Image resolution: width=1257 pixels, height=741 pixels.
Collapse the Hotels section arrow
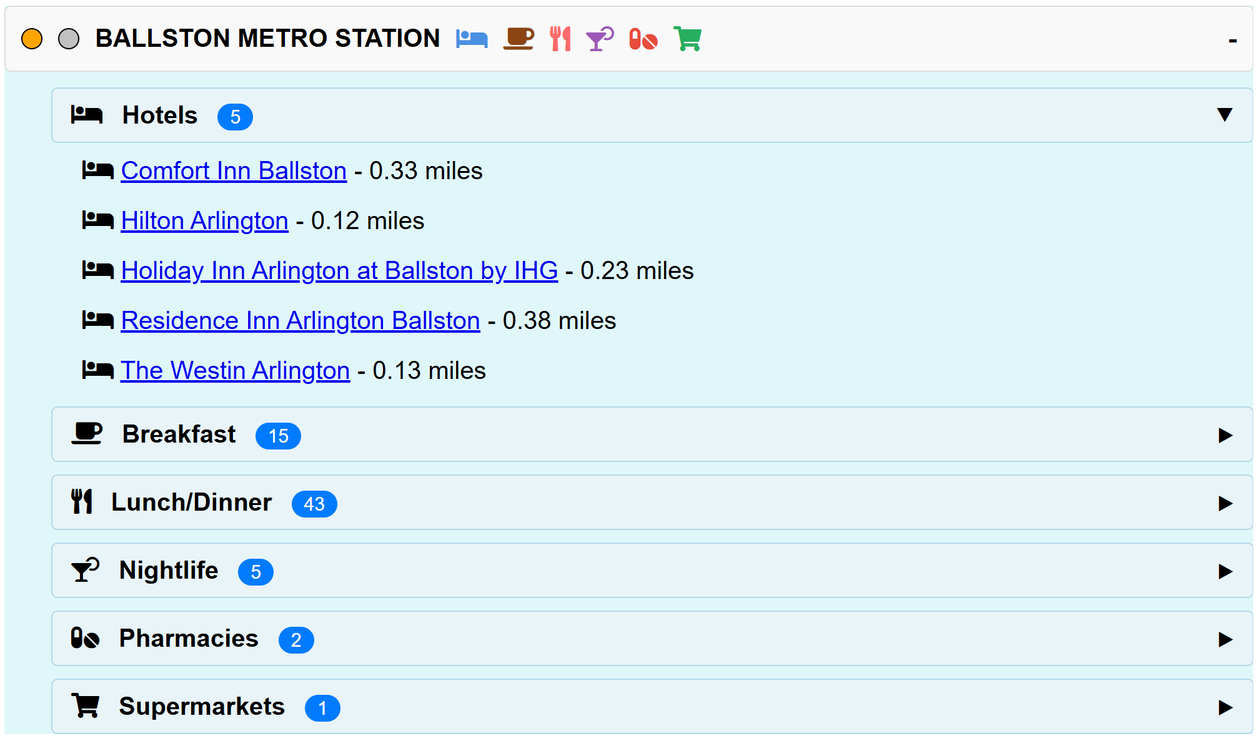tap(1223, 115)
